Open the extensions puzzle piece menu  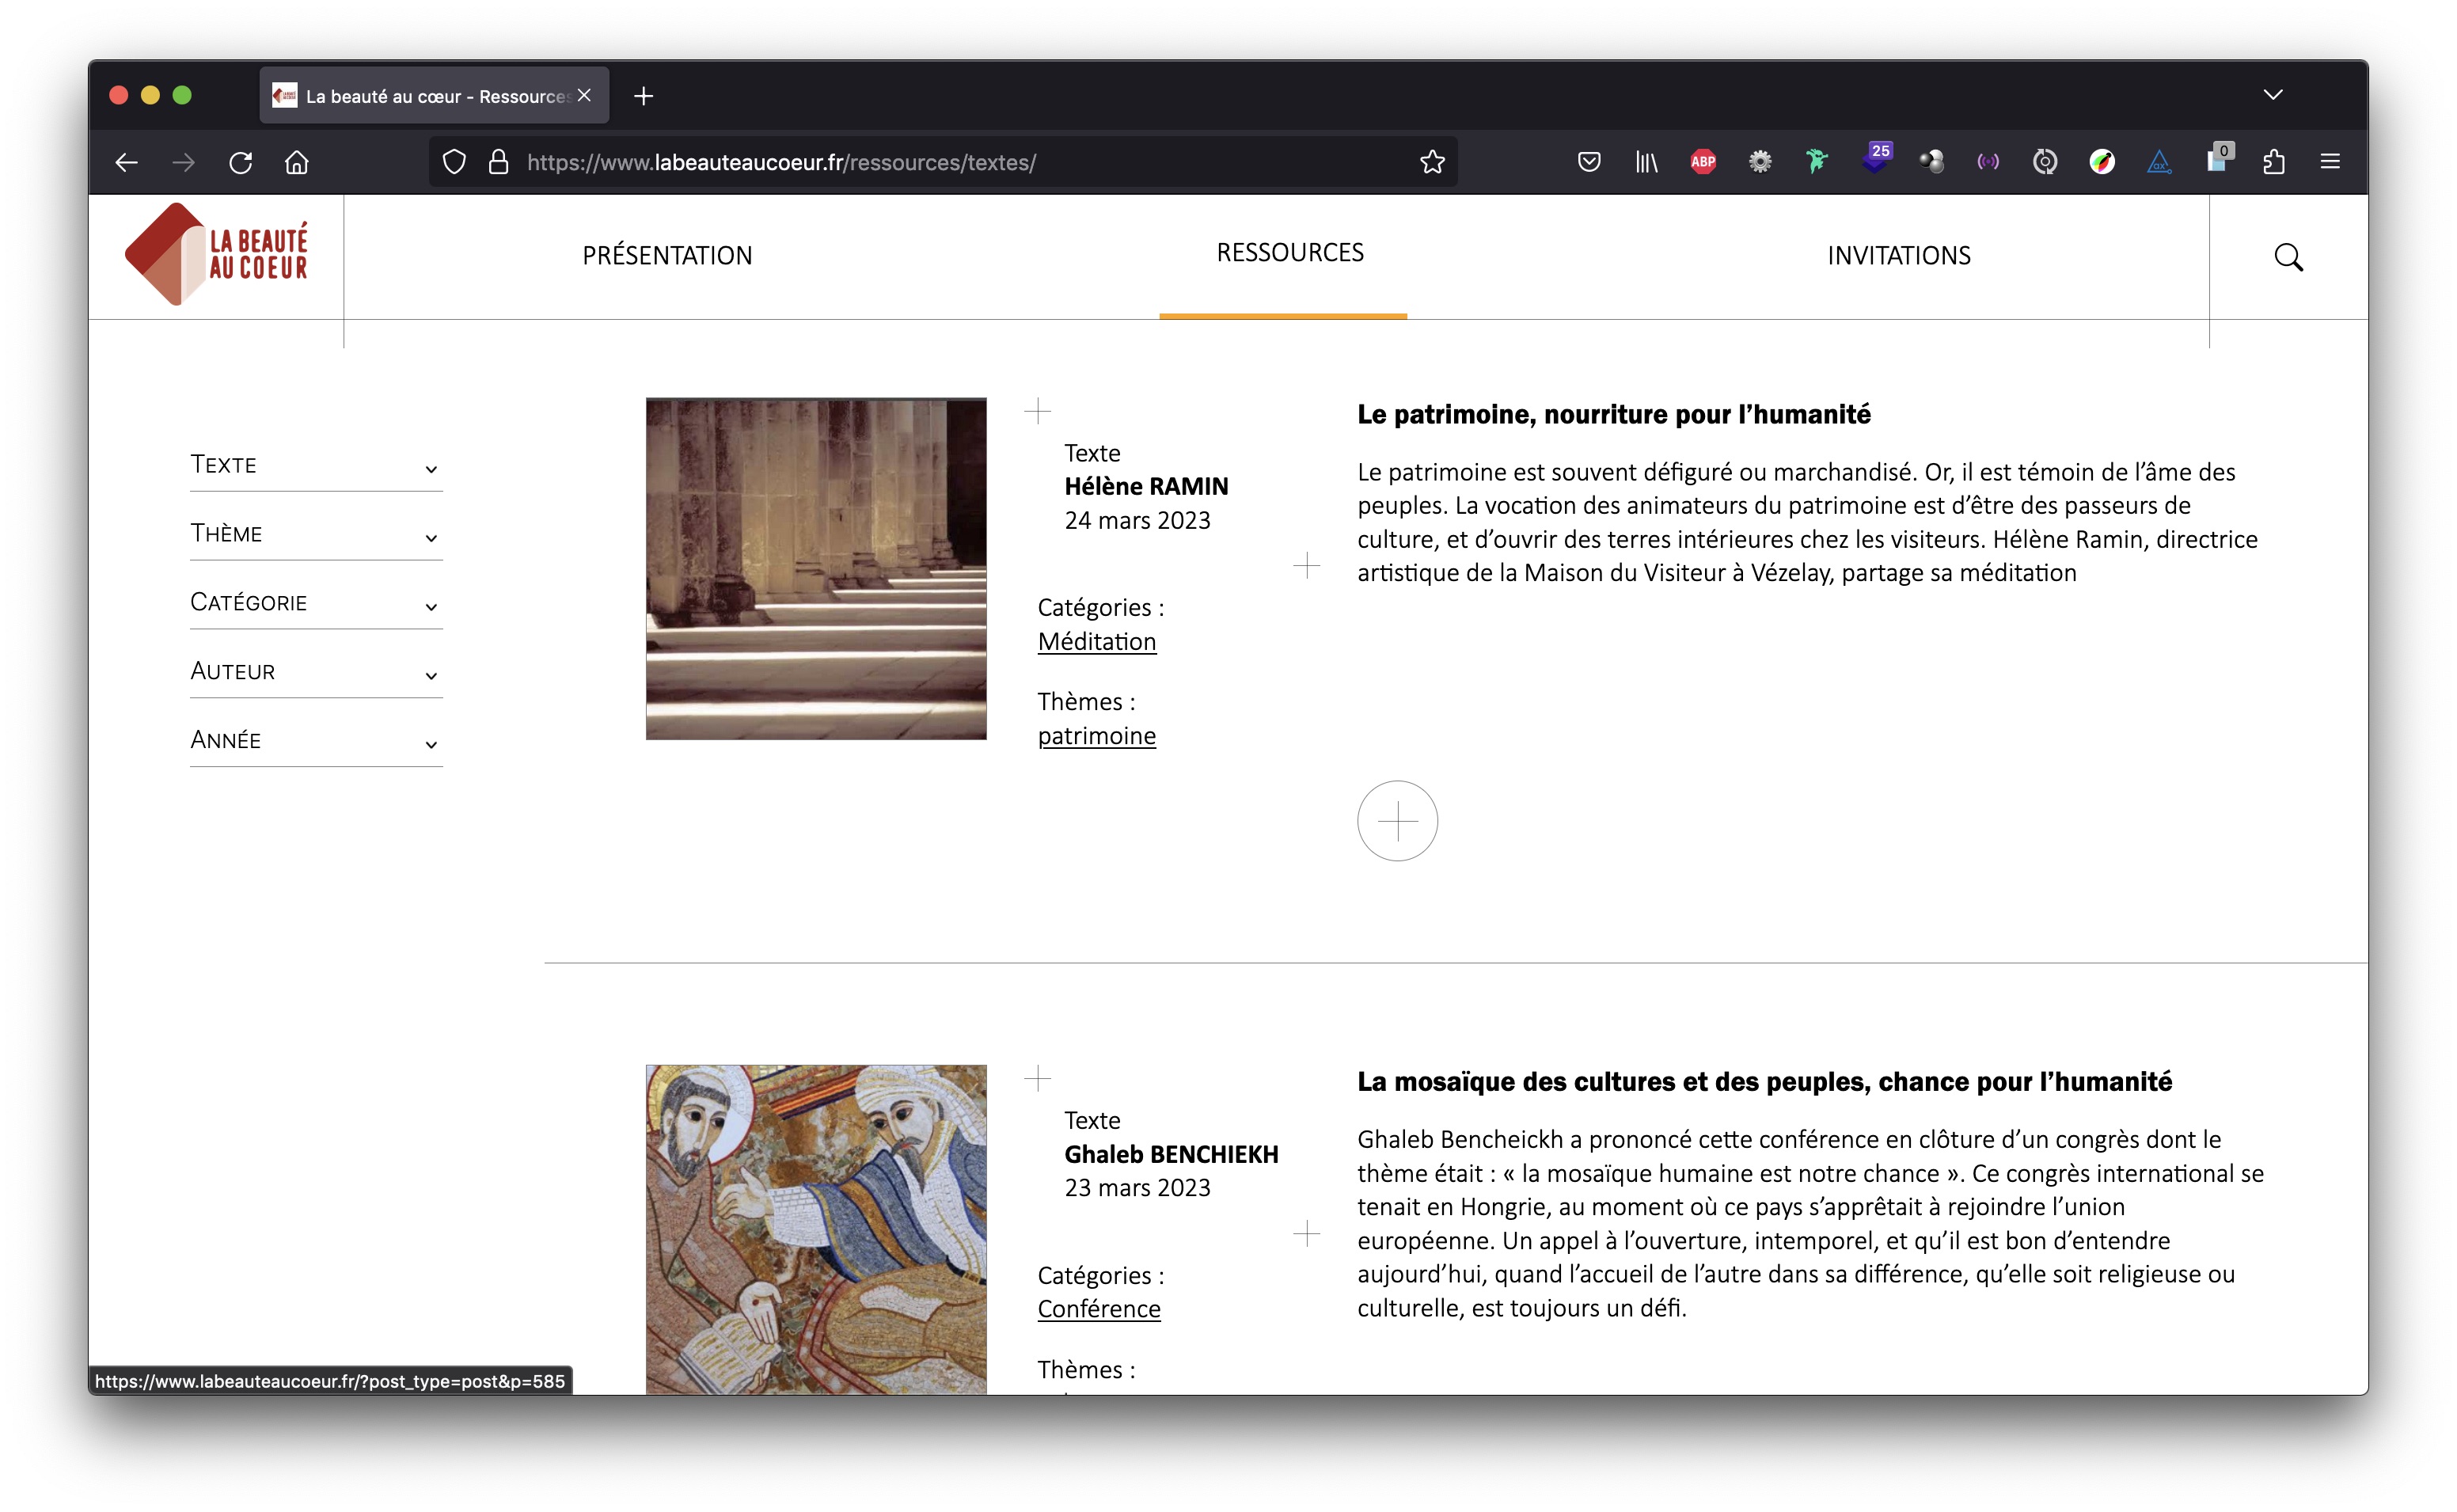click(x=2273, y=162)
